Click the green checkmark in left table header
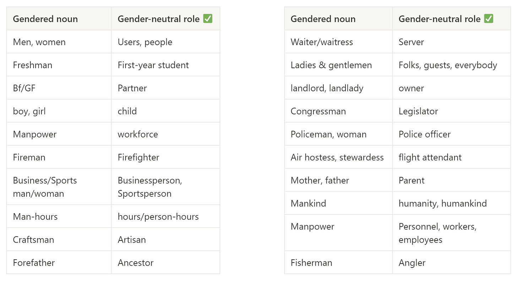 [208, 18]
